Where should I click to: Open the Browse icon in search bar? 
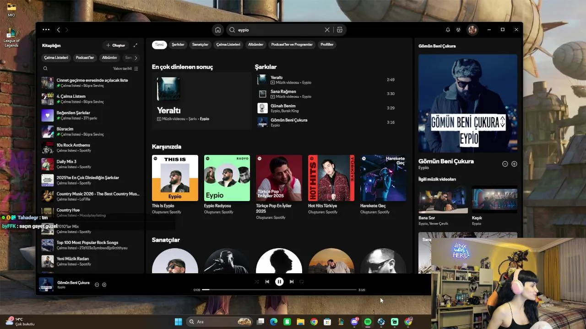[x=340, y=30]
